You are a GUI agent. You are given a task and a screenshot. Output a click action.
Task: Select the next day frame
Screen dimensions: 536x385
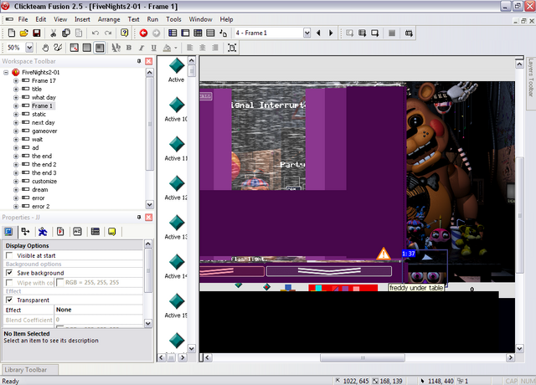click(x=43, y=123)
